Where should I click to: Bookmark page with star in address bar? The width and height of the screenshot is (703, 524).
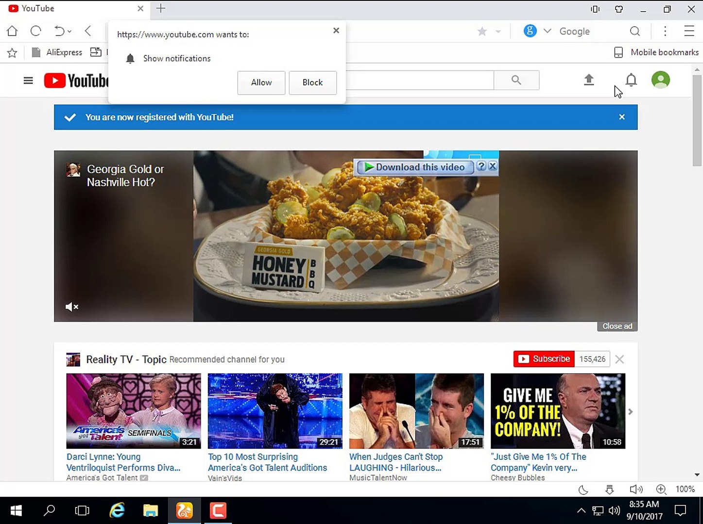[482, 32]
